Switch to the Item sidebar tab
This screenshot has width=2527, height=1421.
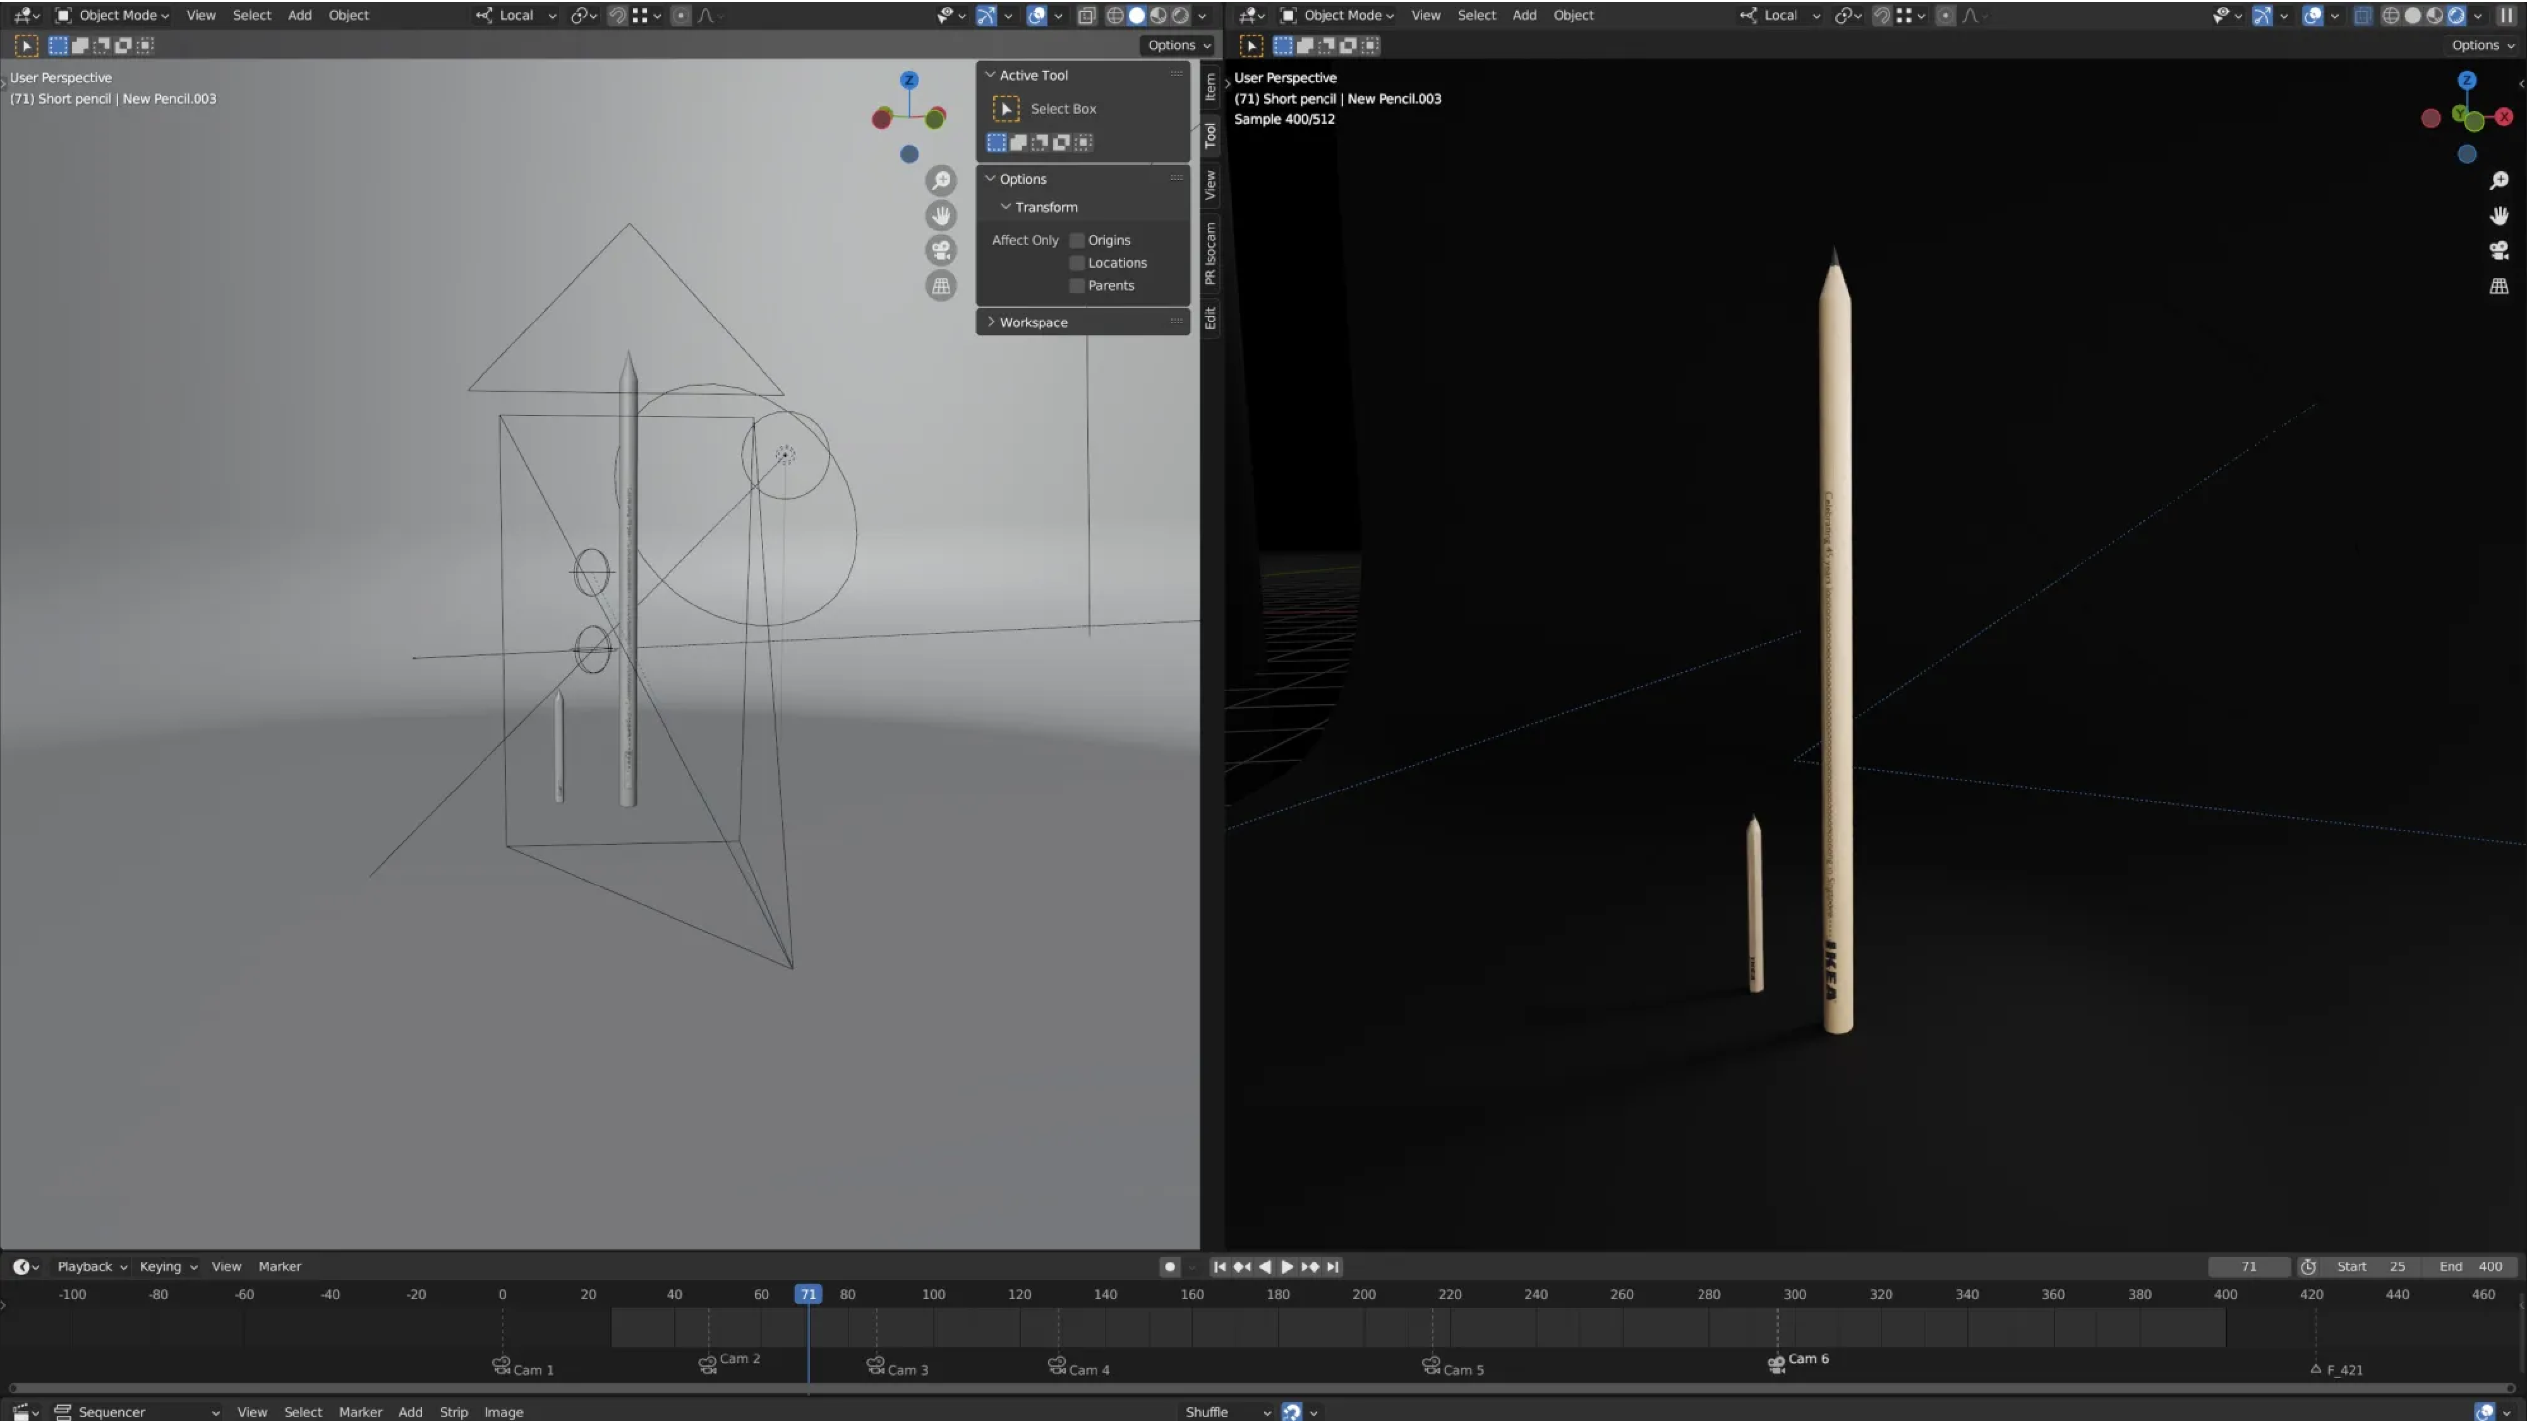(x=1210, y=87)
